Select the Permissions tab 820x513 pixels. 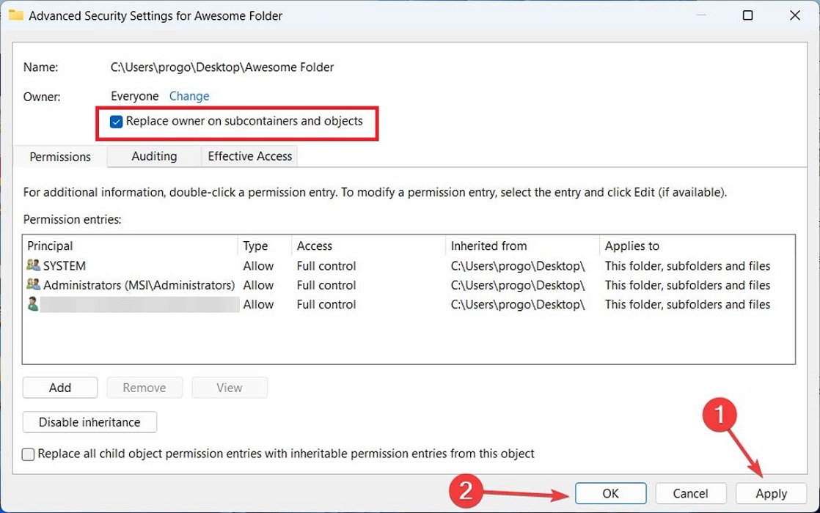click(x=59, y=156)
